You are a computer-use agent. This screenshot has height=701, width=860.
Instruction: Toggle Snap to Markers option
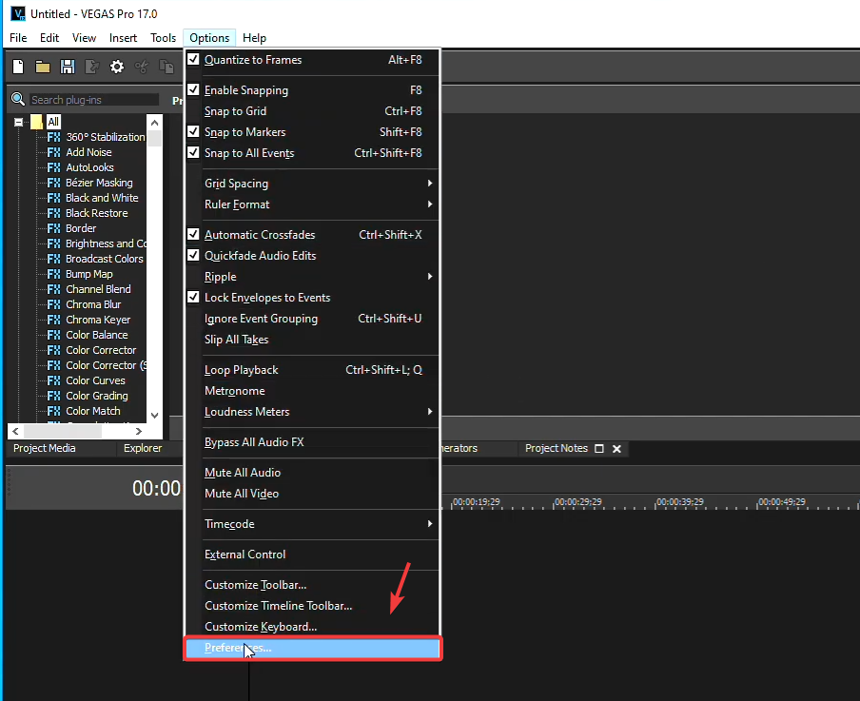pos(193,131)
